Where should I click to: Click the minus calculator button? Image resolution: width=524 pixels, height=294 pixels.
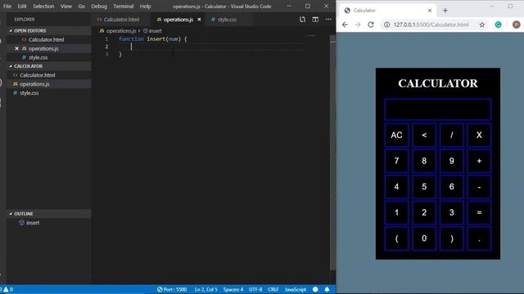[479, 187]
